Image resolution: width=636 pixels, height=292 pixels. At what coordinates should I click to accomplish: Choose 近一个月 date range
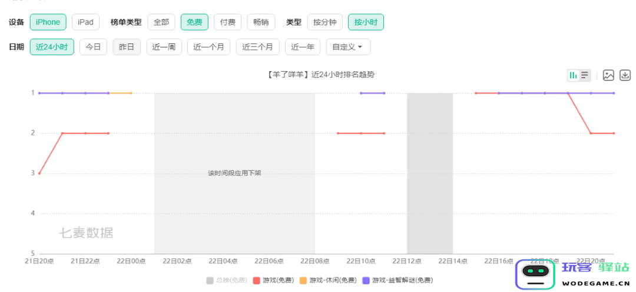click(x=208, y=47)
